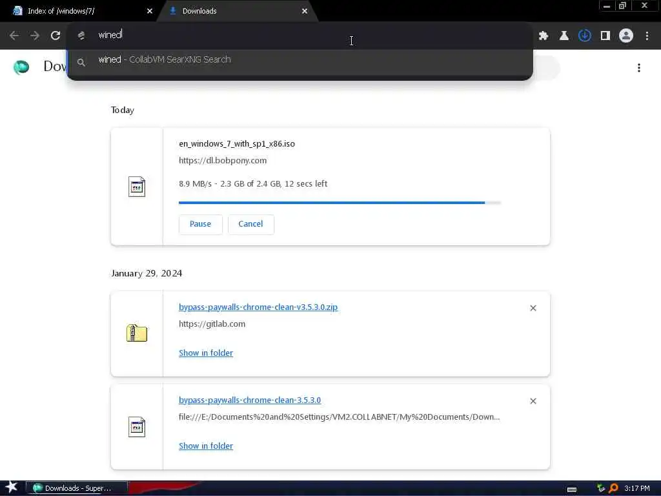661x496 pixels.
Task: Remove the v3.5.3.0.zip entry from list
Action: (x=533, y=308)
